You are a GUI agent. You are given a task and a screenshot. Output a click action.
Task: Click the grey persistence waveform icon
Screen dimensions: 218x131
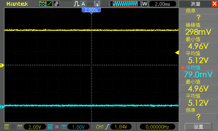[x=56, y=4]
